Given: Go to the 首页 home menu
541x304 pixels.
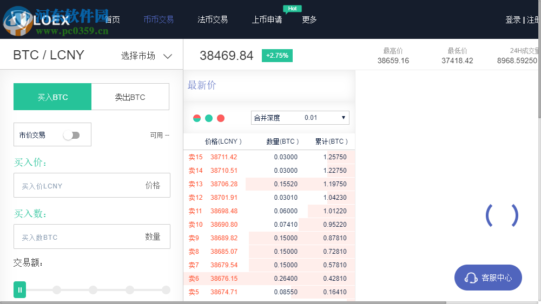Looking at the screenshot, I should tap(113, 19).
